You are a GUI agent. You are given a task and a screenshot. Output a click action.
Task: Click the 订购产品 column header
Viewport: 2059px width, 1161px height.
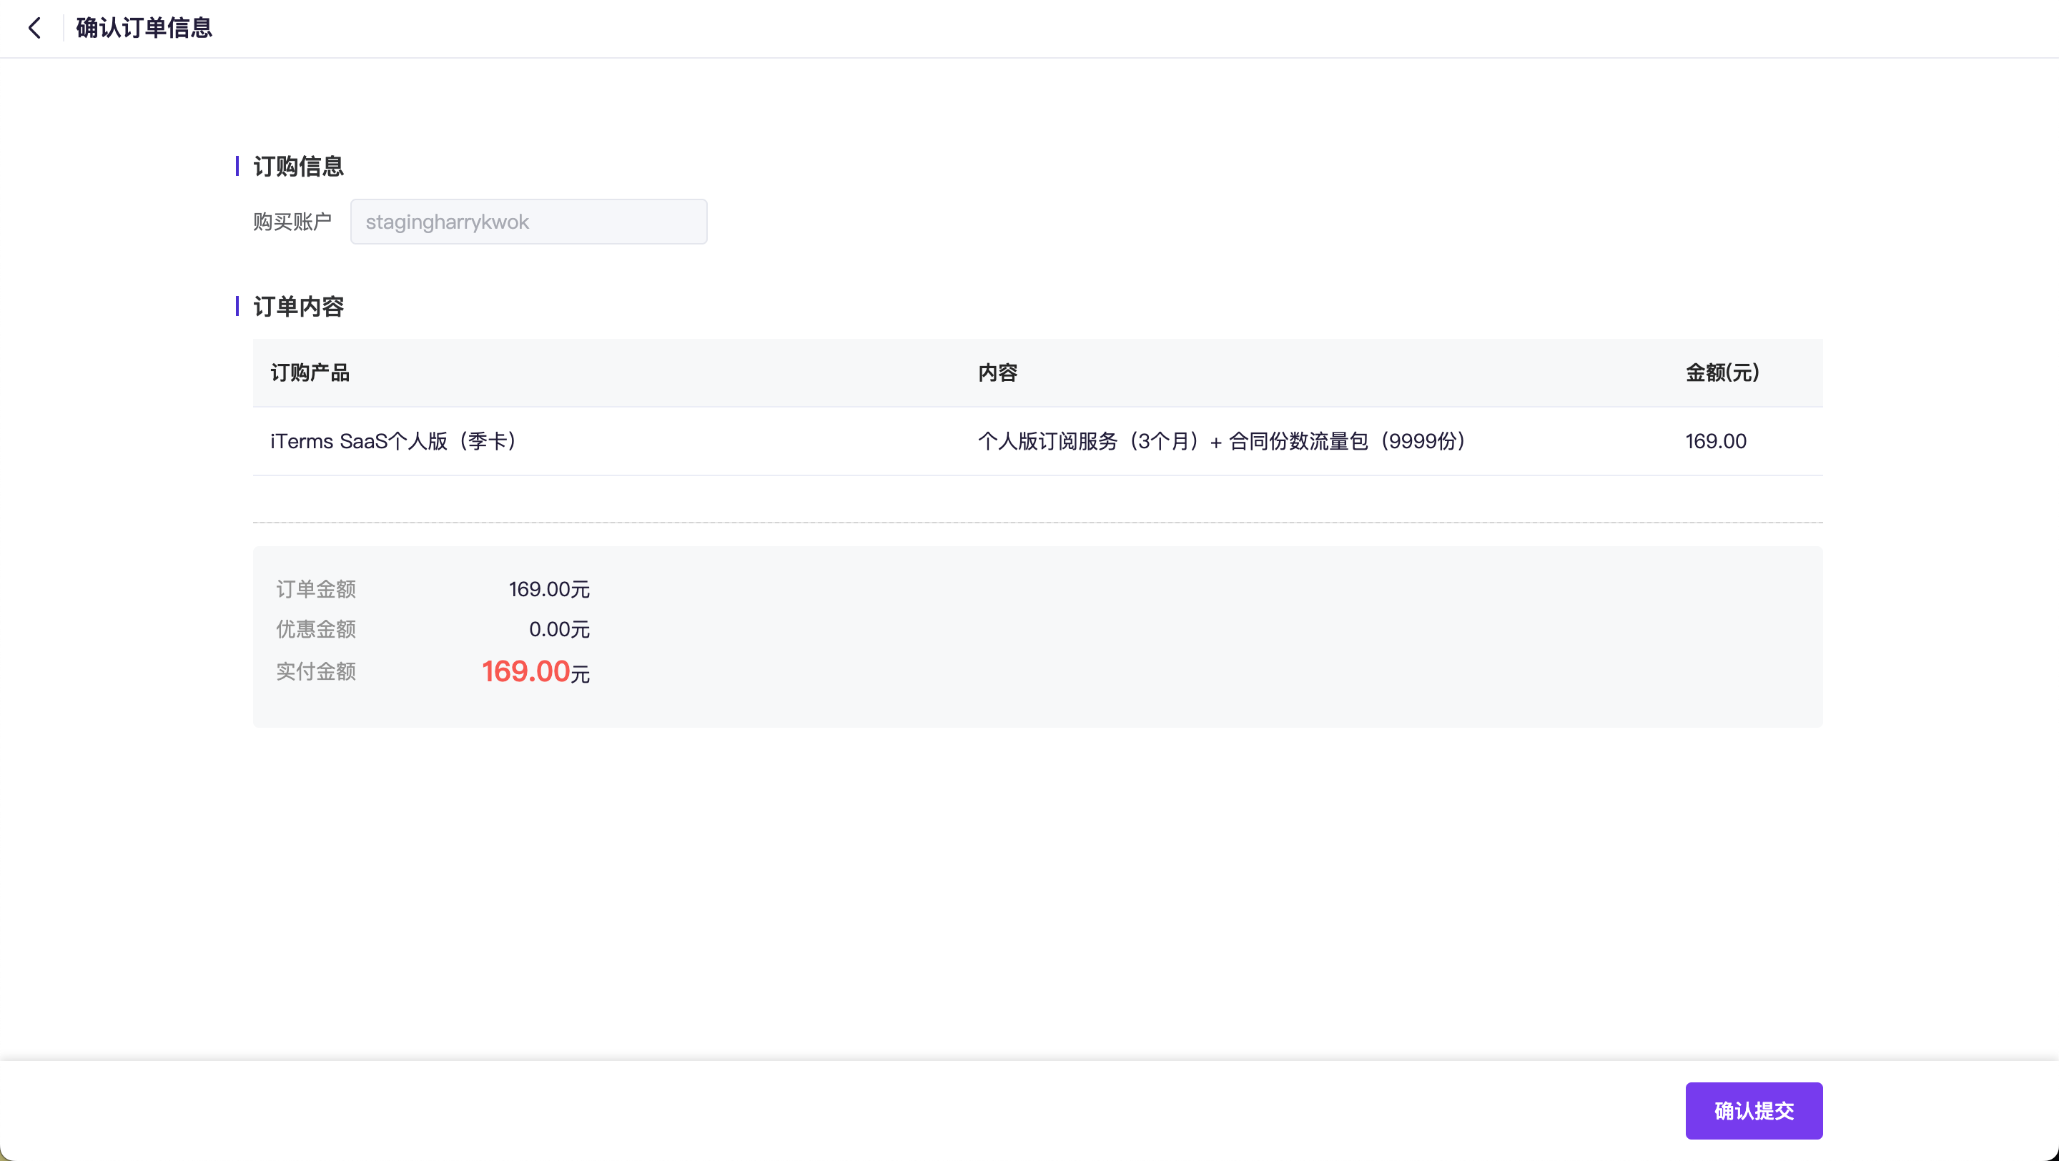tap(310, 372)
